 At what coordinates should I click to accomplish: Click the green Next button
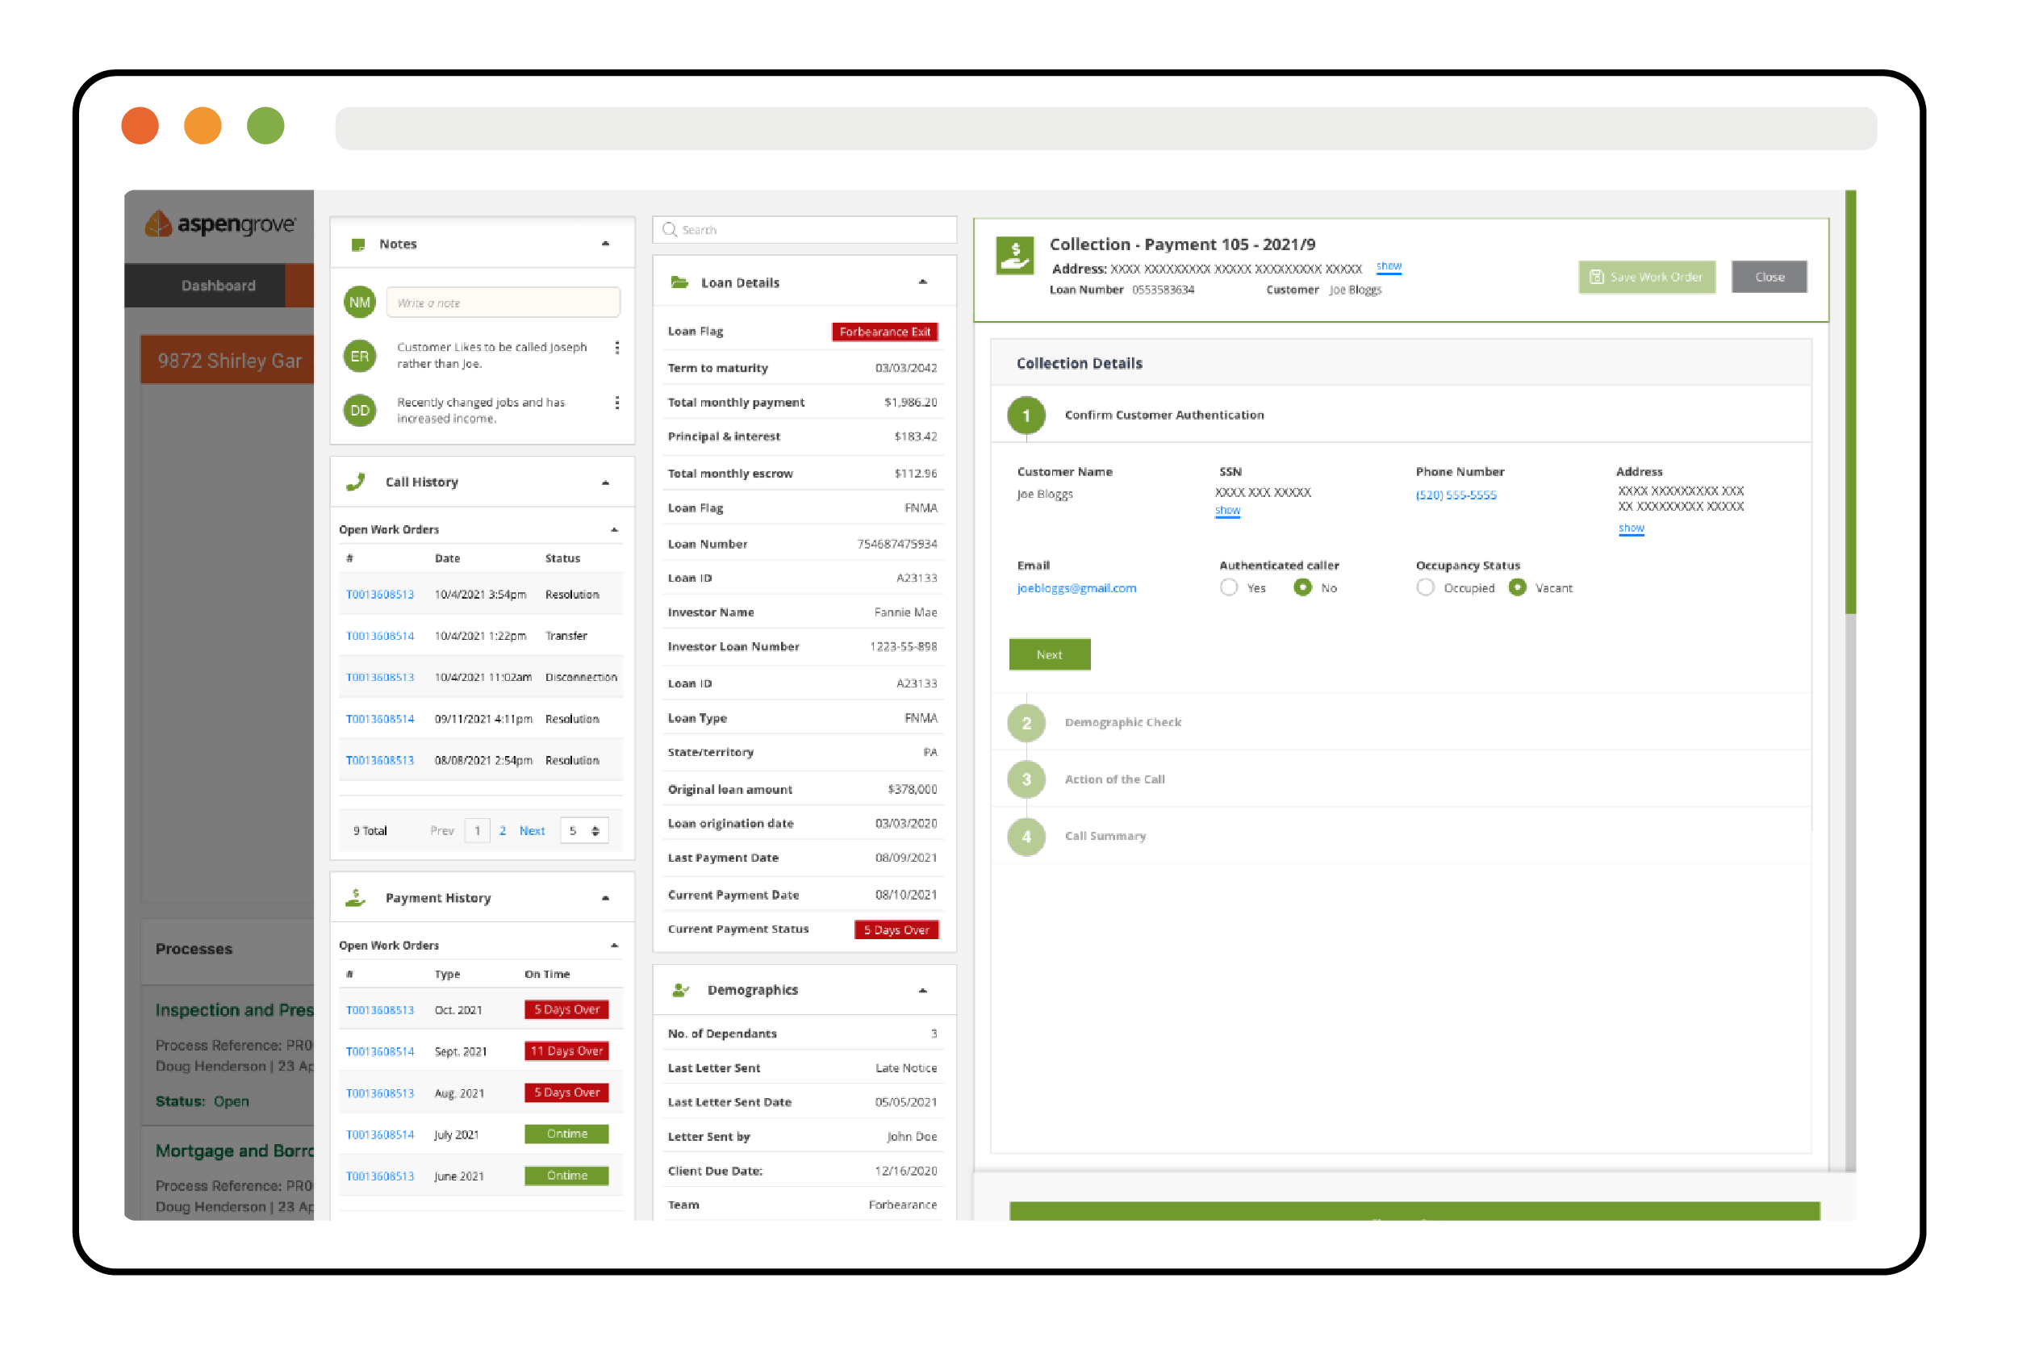pyautogui.click(x=1049, y=654)
